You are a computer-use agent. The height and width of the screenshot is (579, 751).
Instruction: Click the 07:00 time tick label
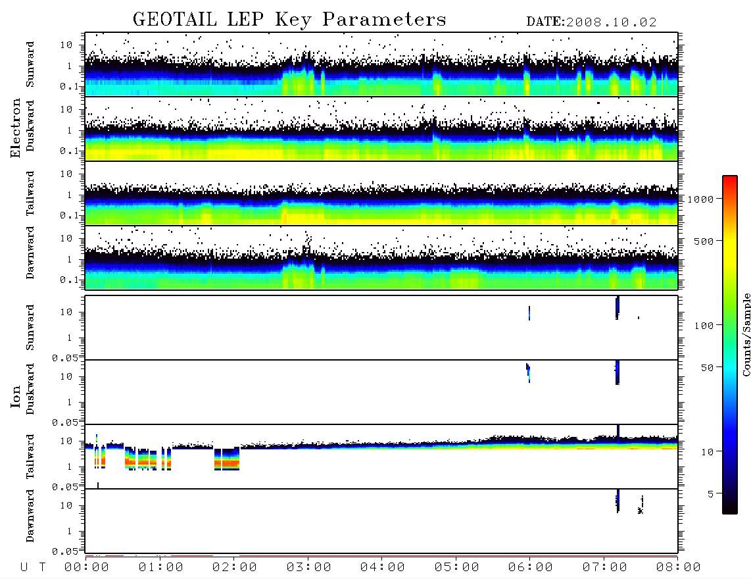pos(605,567)
